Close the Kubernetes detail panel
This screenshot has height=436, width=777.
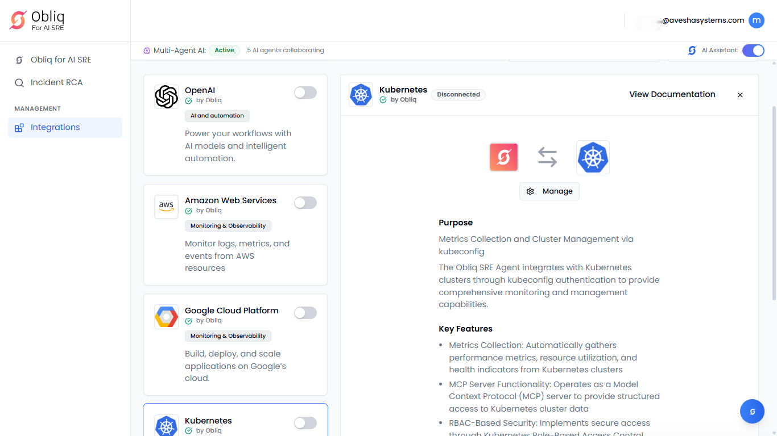coord(740,95)
